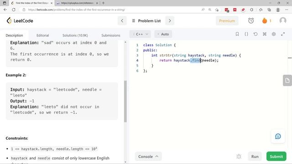Click the view site information lock icon
This screenshot has width=292, height=164.
tap(24, 10)
